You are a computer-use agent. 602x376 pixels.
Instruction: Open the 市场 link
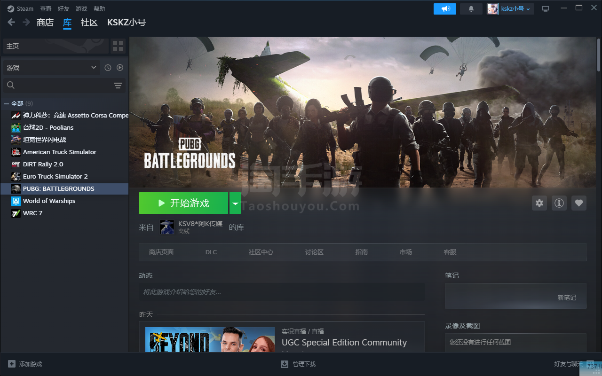click(x=406, y=252)
